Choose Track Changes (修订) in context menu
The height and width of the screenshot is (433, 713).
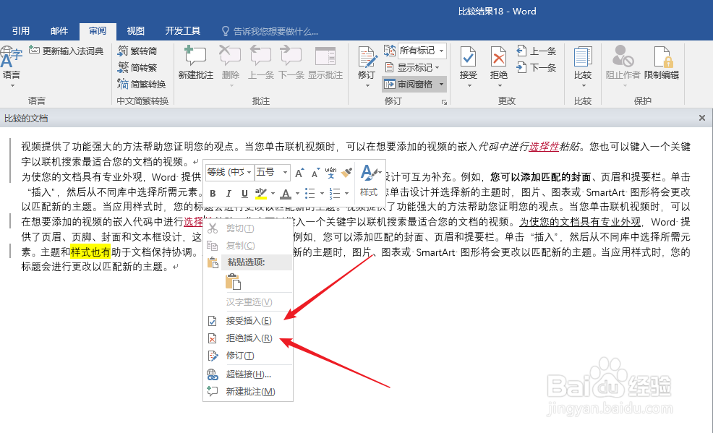(x=248, y=356)
